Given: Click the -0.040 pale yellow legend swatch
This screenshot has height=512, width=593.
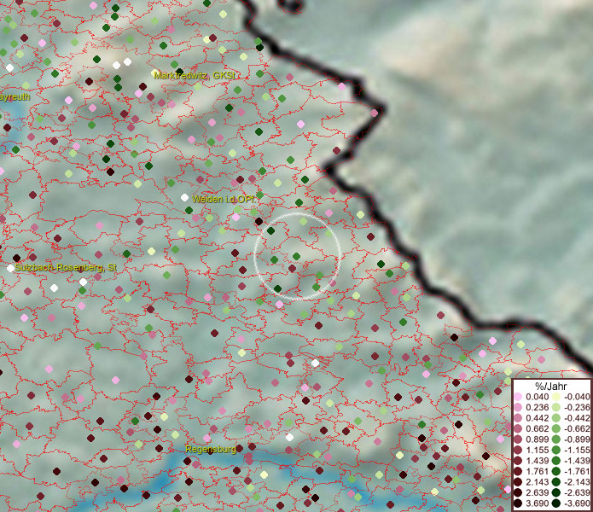Looking at the screenshot, I should coord(555,396).
